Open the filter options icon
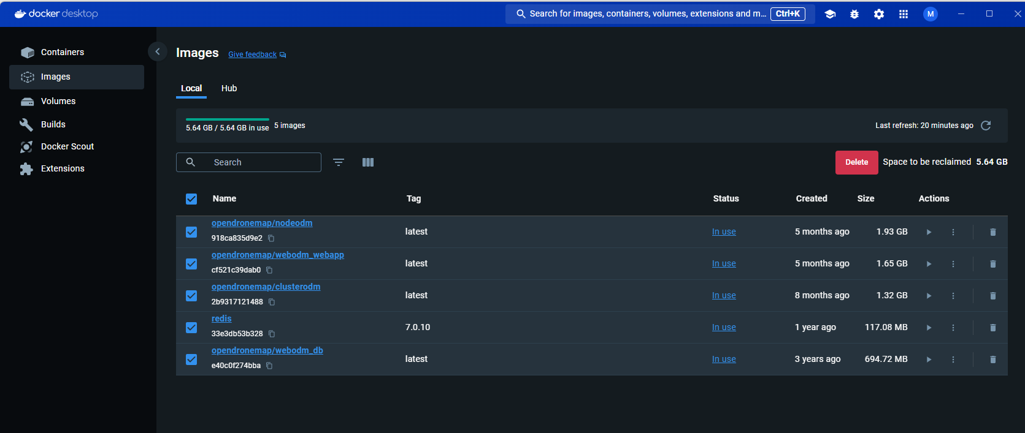1025x433 pixels. (x=339, y=162)
